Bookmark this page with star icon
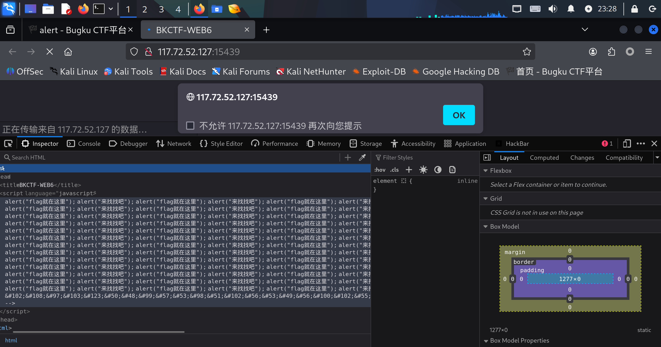Screen dimensions: 661x347 pos(527,52)
